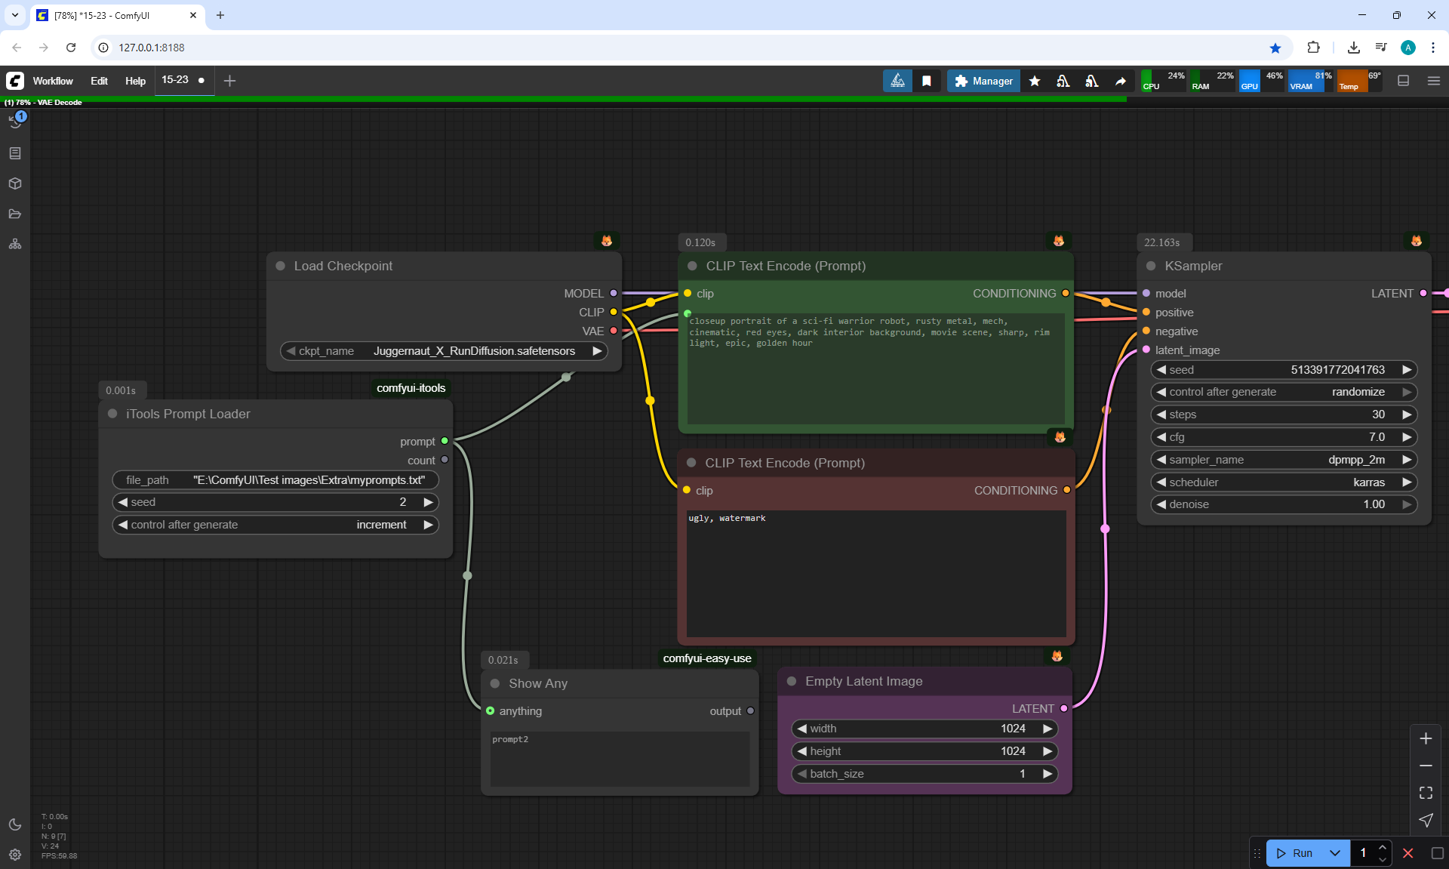The width and height of the screenshot is (1449, 869).
Task: Click the star icon next to Manager
Action: (1035, 81)
